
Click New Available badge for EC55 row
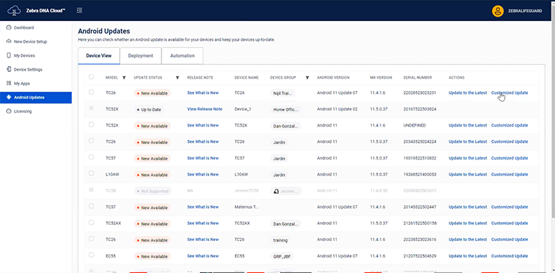152,256
